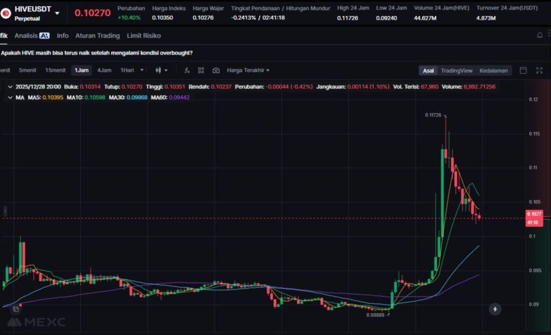Switch chart view to Kedalaman
Viewport: 551px width, 335px height.
[493, 70]
